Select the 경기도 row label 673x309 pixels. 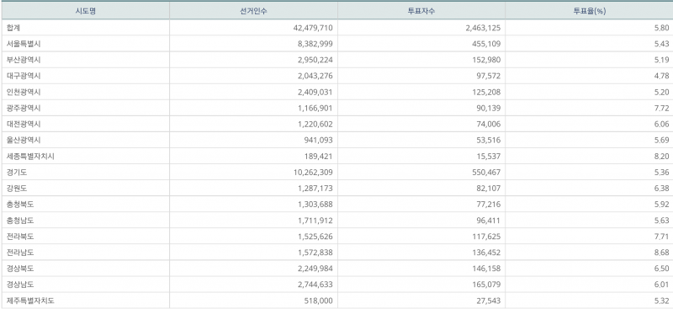(x=17, y=173)
